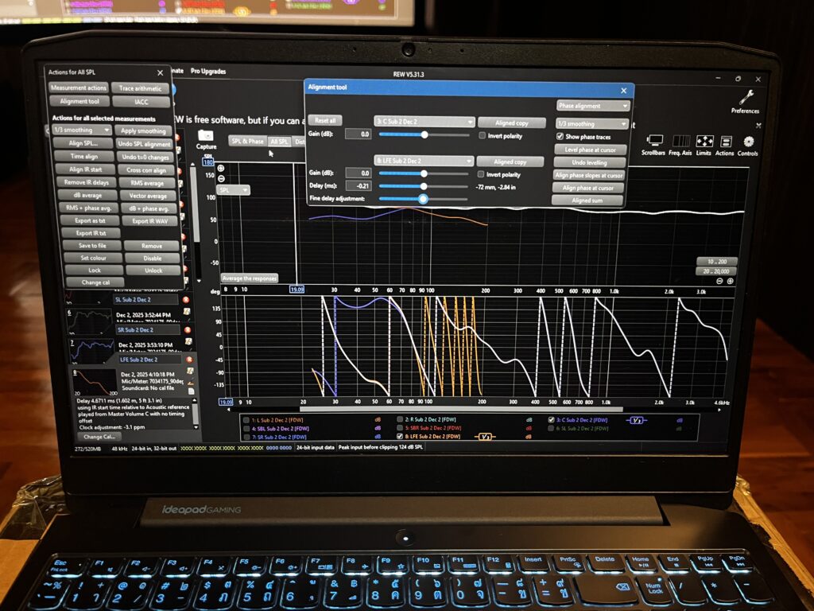Open the SPL axis dropdown on graph
Image resolution: width=814 pixels, height=611 pixels.
235,190
